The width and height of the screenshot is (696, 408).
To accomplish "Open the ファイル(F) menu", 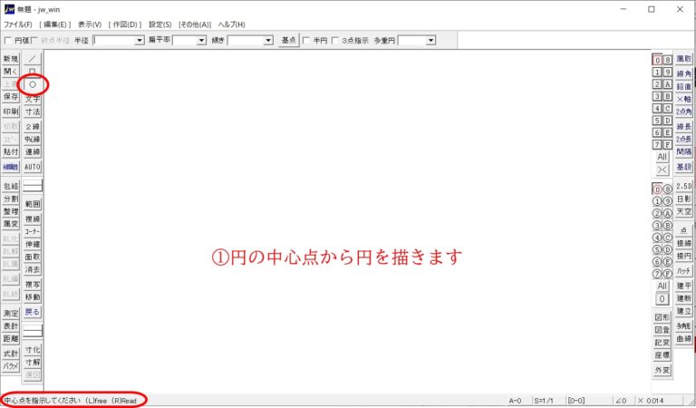I will (x=18, y=24).
